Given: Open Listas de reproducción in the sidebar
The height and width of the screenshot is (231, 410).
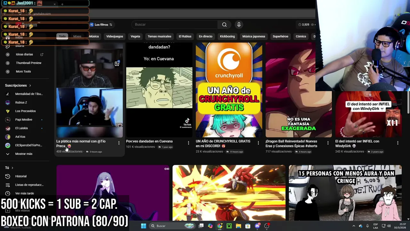Looking at the screenshot, I should (29, 185).
